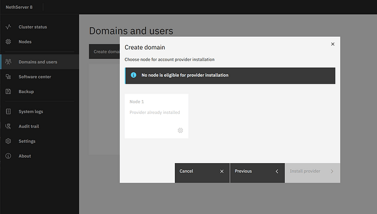Click the Domains and users people icon
Screen dimensions: 377x214
[8, 62]
